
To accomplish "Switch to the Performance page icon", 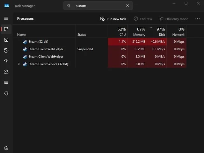I will coord(6,40).
